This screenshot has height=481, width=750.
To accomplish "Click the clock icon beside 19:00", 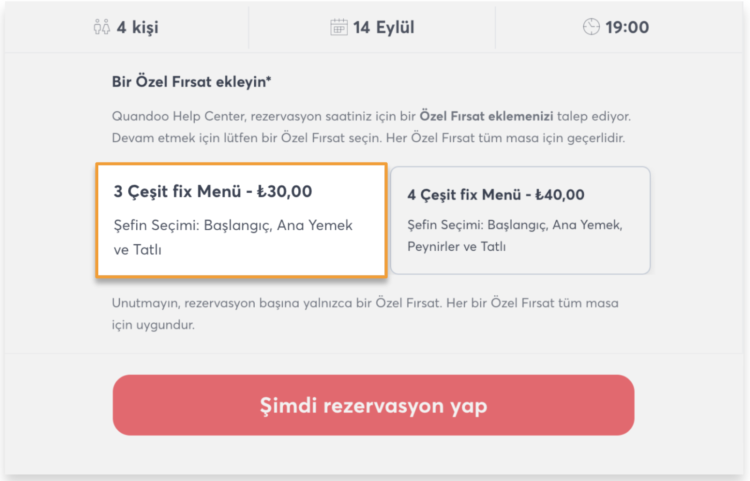I will click(591, 27).
